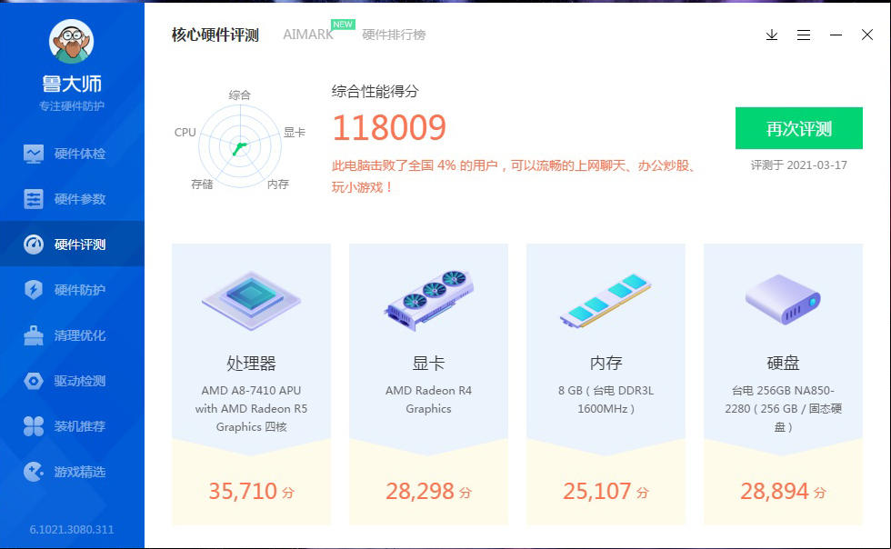
Task: Open the 装机推荐 sidebar section
Action: (x=72, y=425)
